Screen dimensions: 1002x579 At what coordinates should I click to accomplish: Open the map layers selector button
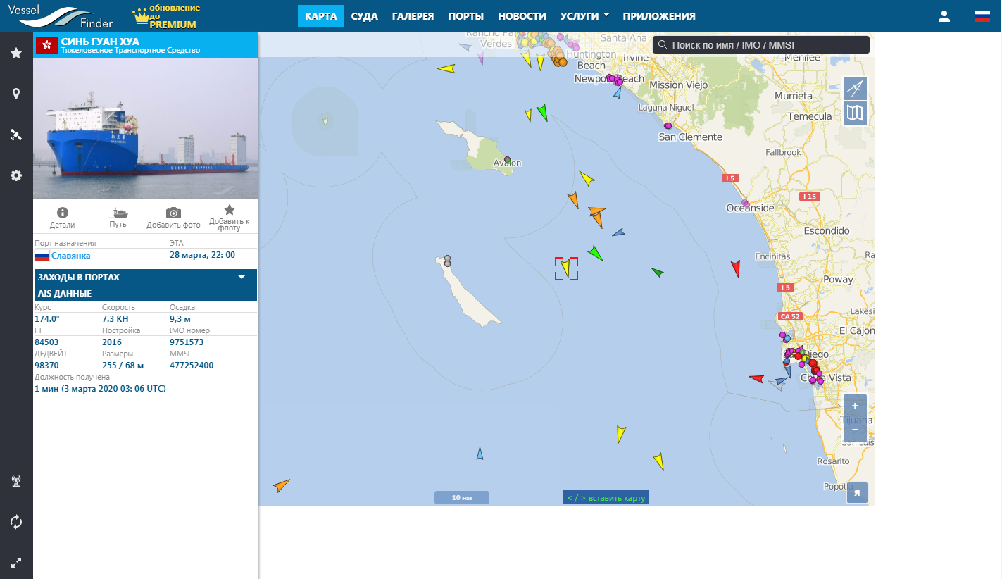(855, 113)
